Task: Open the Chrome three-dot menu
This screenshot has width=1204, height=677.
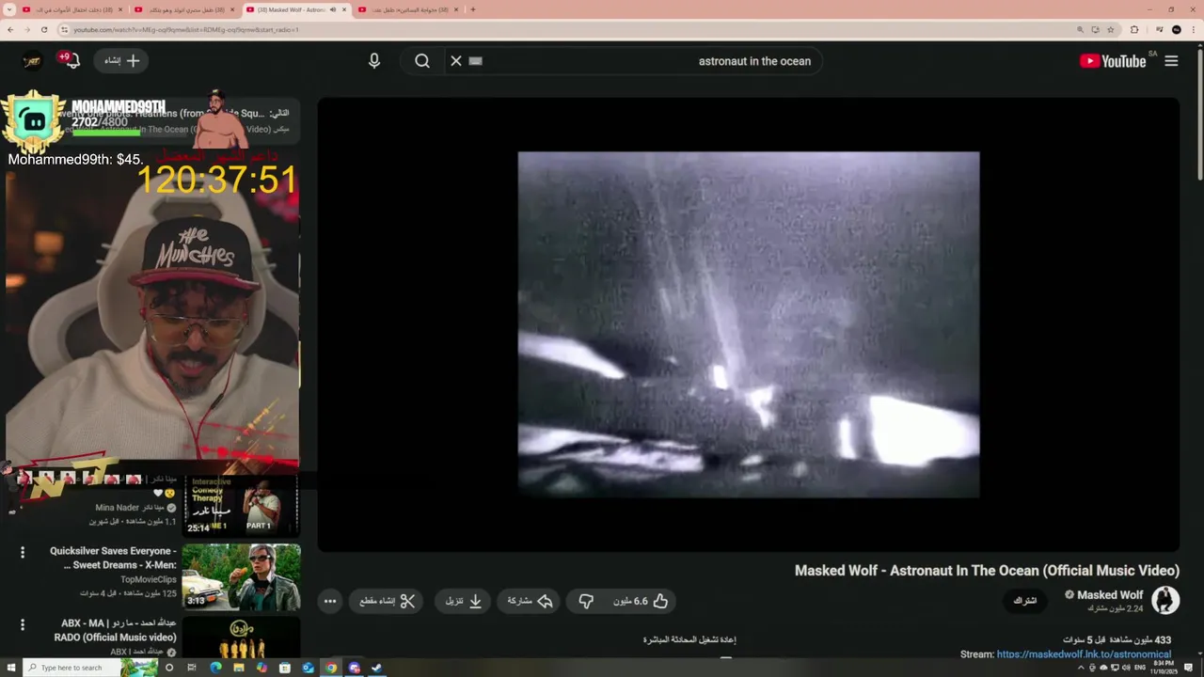Action: click(x=1195, y=29)
